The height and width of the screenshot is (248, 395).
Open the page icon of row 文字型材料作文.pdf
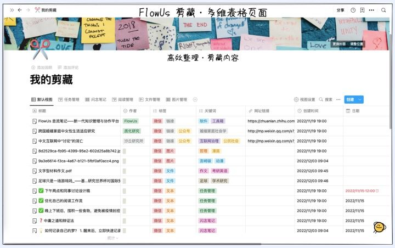click(x=35, y=171)
